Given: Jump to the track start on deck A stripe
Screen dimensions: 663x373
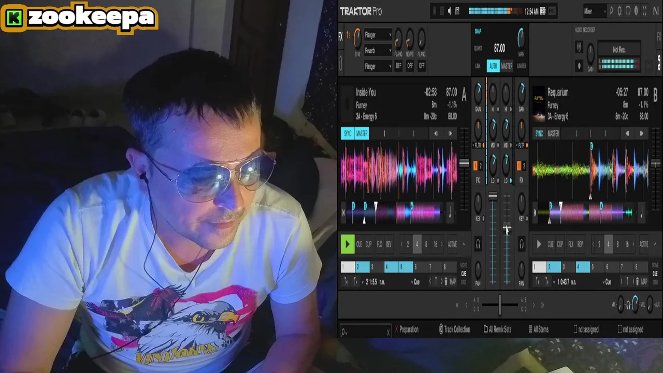Looking at the screenshot, I should point(343,212).
